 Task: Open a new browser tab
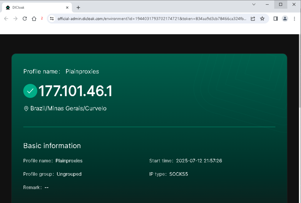point(78,8)
